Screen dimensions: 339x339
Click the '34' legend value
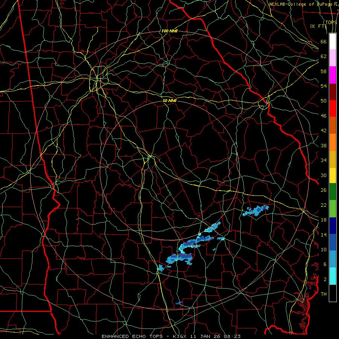pos(324,160)
